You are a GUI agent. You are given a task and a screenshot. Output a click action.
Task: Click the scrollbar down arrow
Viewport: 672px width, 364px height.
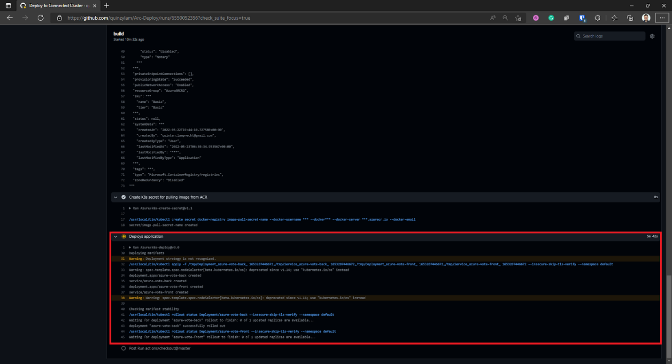pos(669,361)
